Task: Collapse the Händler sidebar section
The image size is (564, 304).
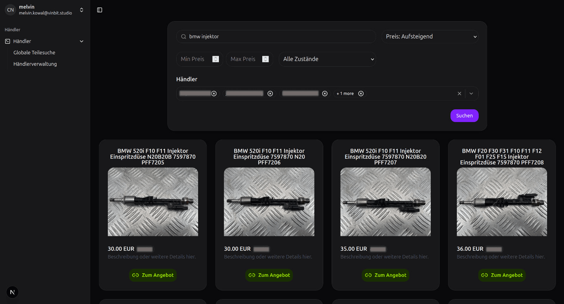Action: (81, 41)
